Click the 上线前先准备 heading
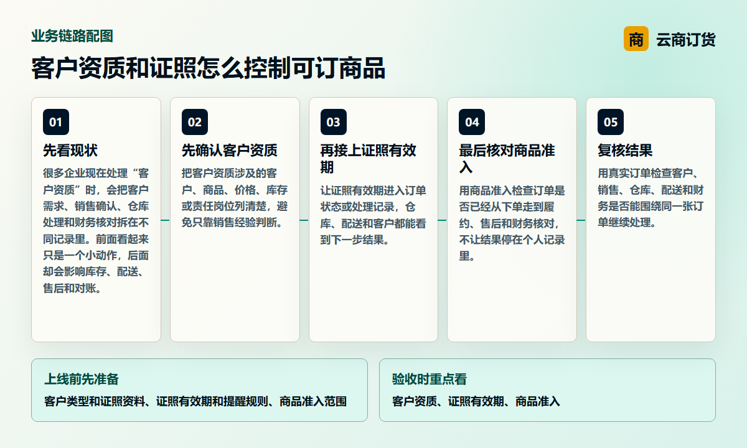 pos(82,379)
